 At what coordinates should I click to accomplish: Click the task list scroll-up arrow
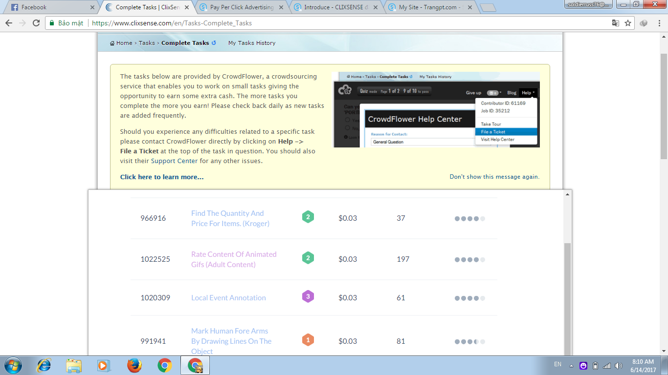(567, 194)
